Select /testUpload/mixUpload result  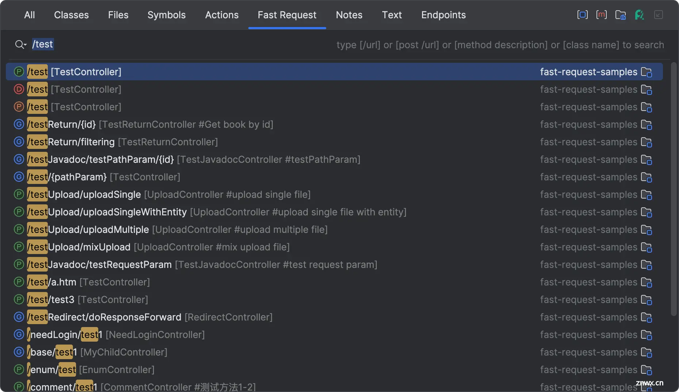coord(334,247)
